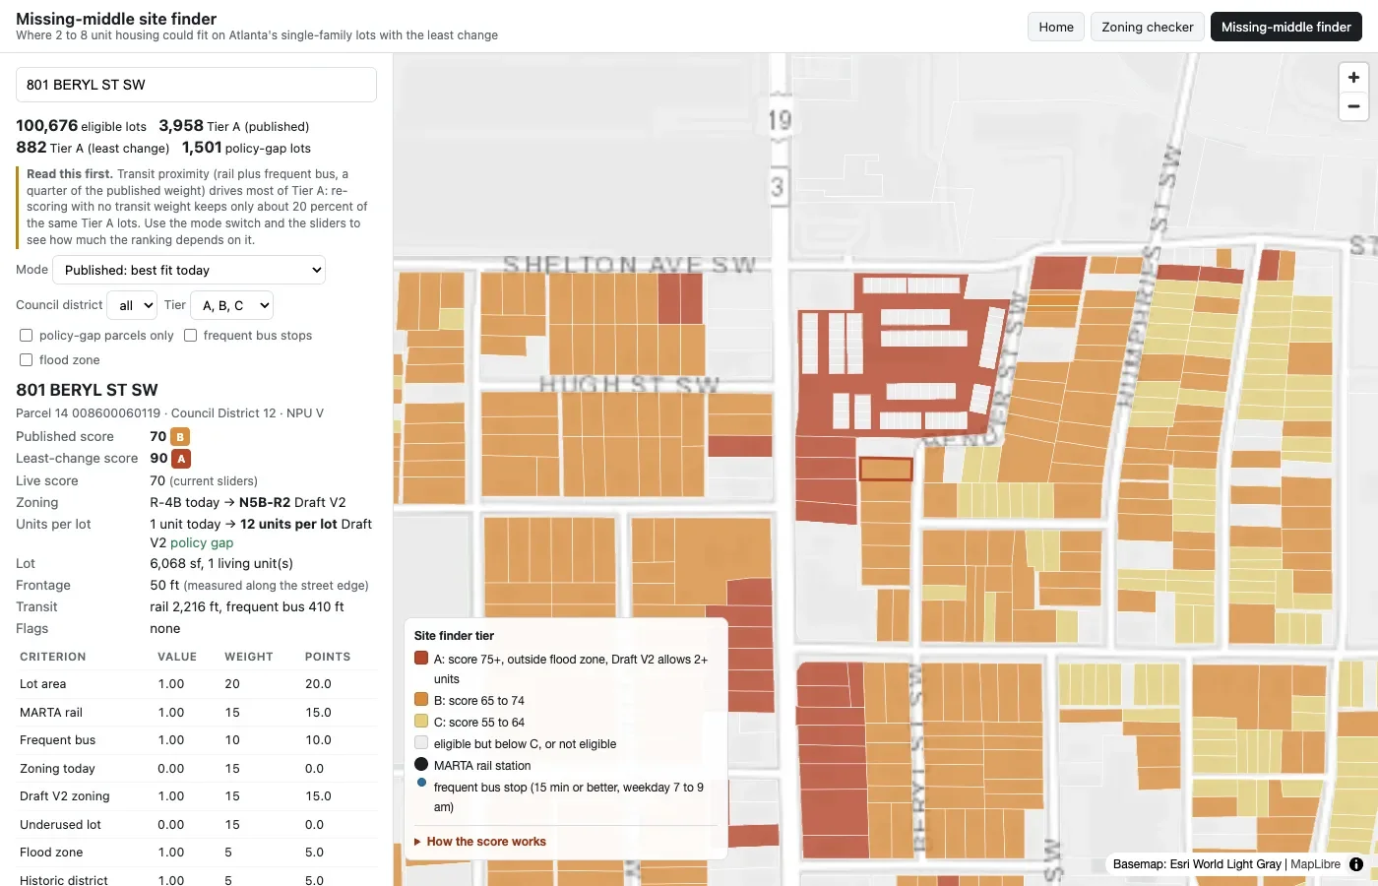Image resolution: width=1378 pixels, height=886 pixels.
Task: Click the N5B-R2 Draft V2 zoning value
Action: point(292,502)
